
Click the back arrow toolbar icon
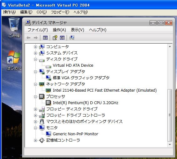28,38
